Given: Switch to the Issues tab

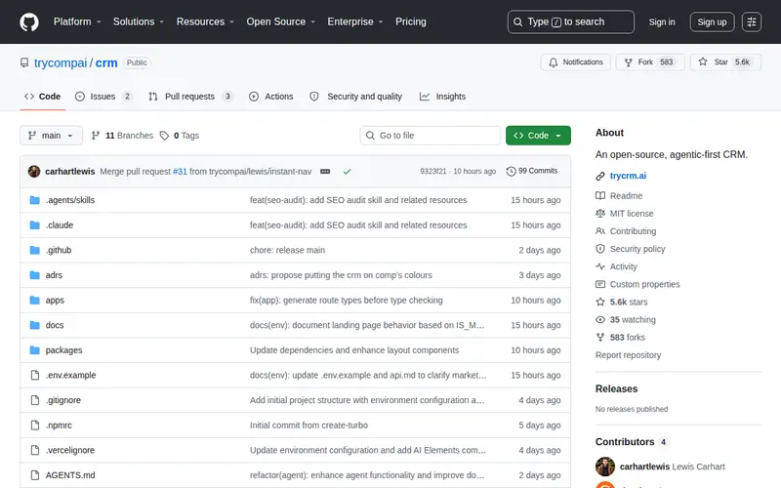Looking at the screenshot, I should pos(103,97).
